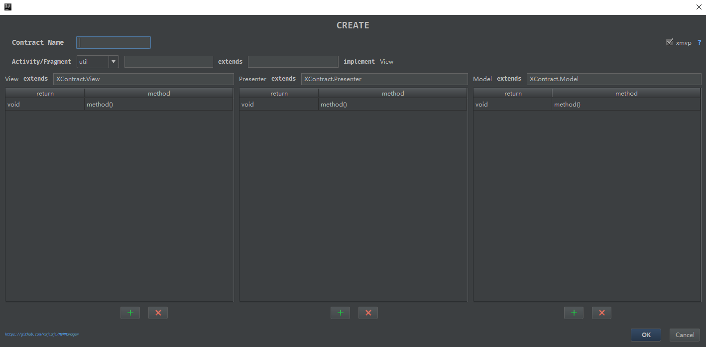Edit the XContract.View extends field
Screen dimensions: 706x347
coord(143,79)
